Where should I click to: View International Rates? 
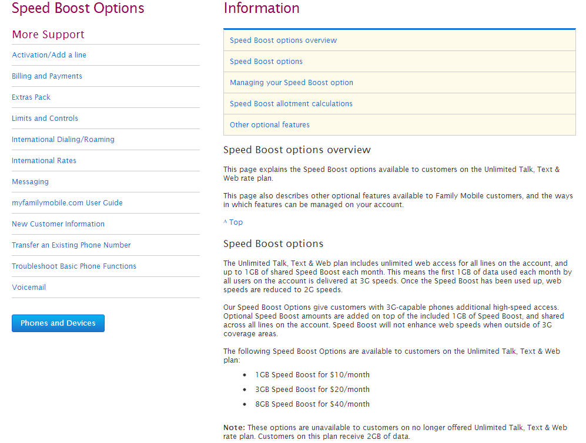[44, 161]
